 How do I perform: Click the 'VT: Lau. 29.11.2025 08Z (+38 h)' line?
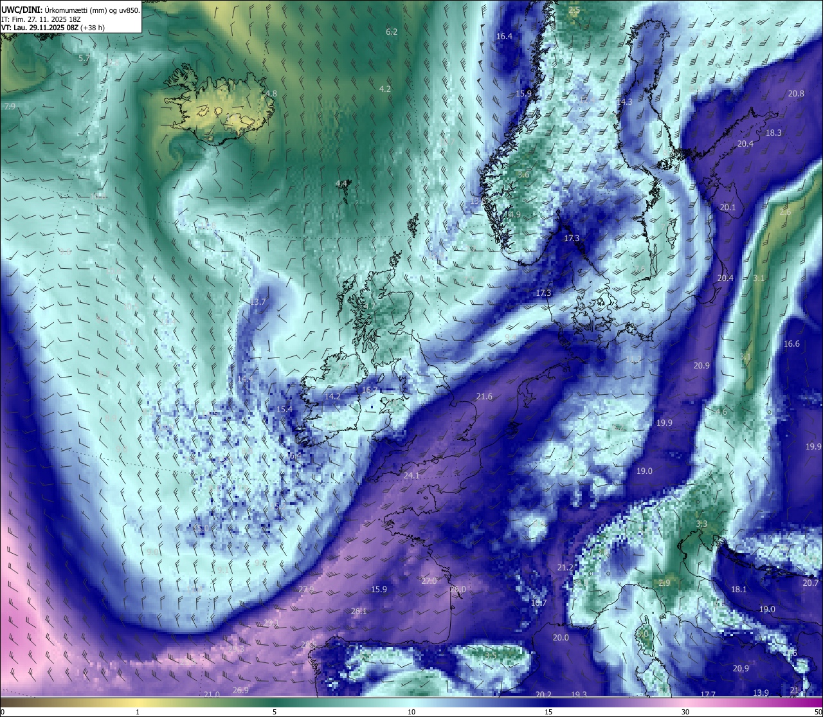pyautogui.click(x=53, y=28)
